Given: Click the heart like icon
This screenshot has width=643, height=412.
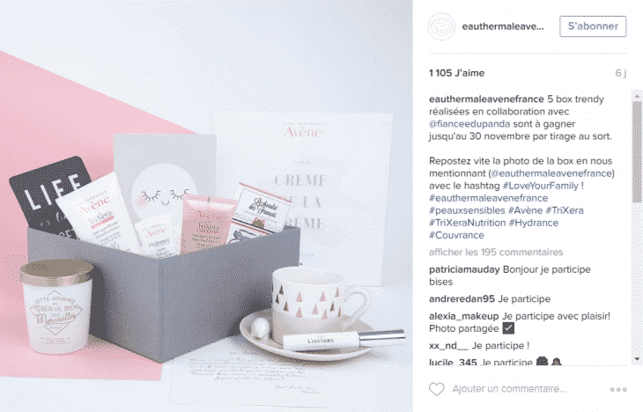Looking at the screenshot, I should pyautogui.click(x=436, y=389).
